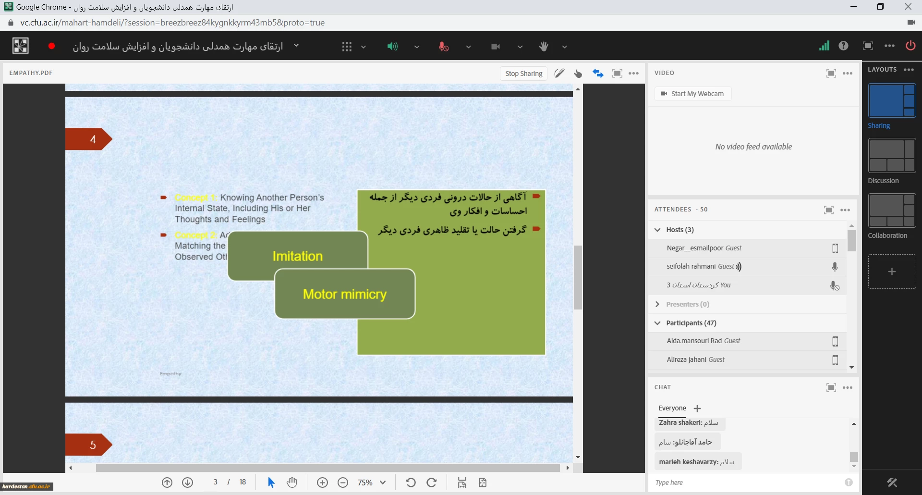Click the raise hand icon
922x495 pixels.
(x=544, y=47)
